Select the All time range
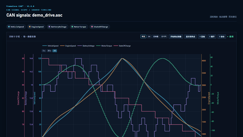This screenshot has width=243, height=137. pos(55,51)
